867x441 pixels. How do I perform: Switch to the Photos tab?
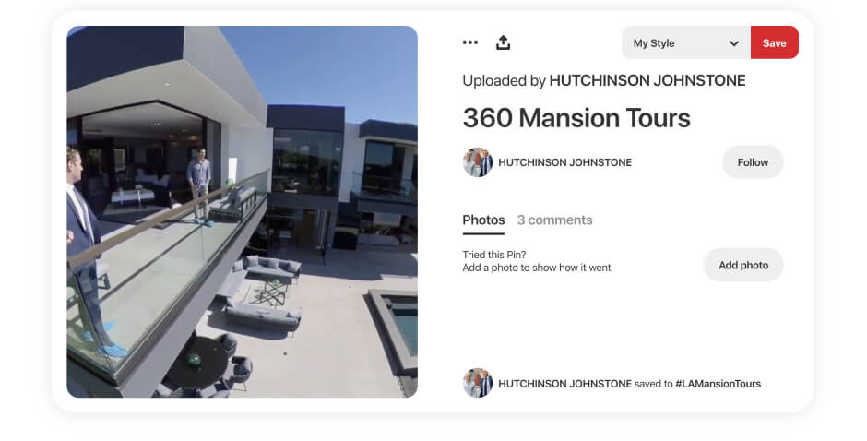483,220
